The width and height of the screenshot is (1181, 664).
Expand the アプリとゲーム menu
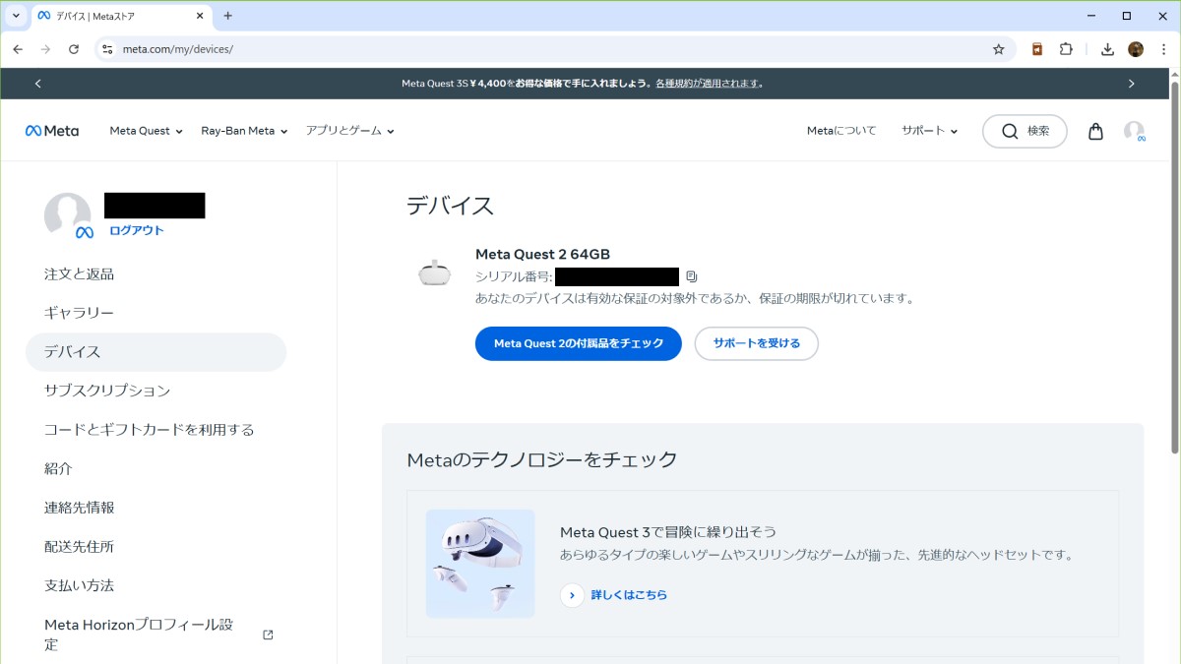pos(349,131)
